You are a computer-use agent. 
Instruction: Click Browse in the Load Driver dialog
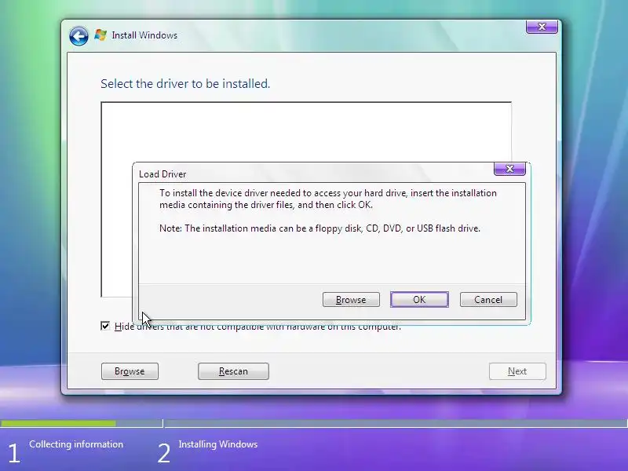point(351,300)
